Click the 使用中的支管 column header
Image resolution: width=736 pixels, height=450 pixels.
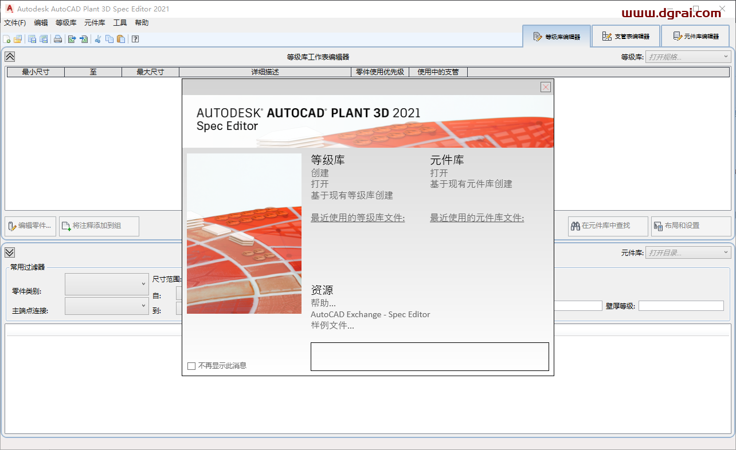pyautogui.click(x=438, y=72)
